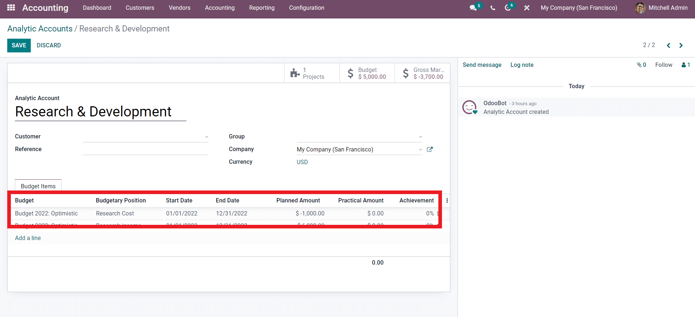Open the Customers menu
695x317 pixels.
[x=140, y=8]
